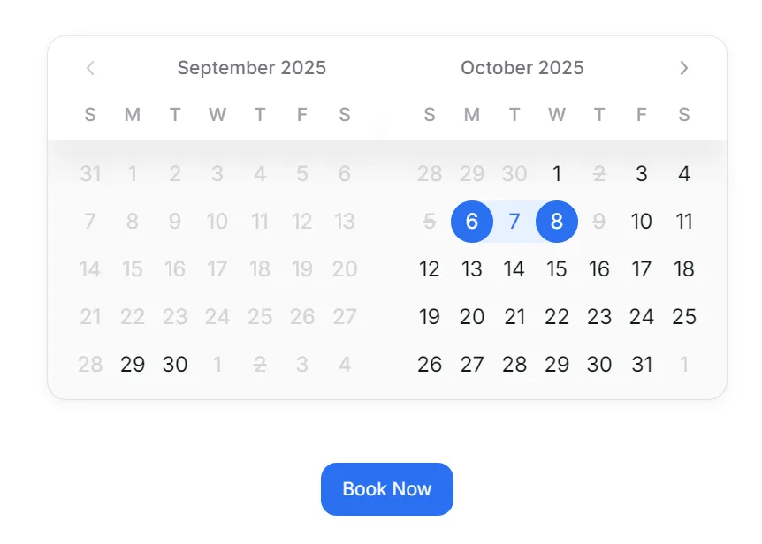
Task: Select October 18
Action: [684, 269]
